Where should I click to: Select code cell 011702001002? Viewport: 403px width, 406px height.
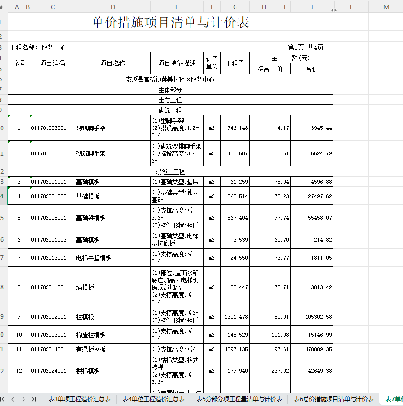coord(52,196)
